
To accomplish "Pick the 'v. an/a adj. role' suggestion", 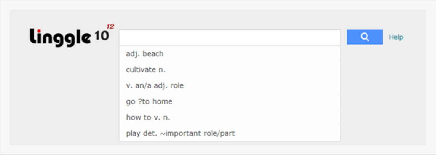I will (155, 86).
